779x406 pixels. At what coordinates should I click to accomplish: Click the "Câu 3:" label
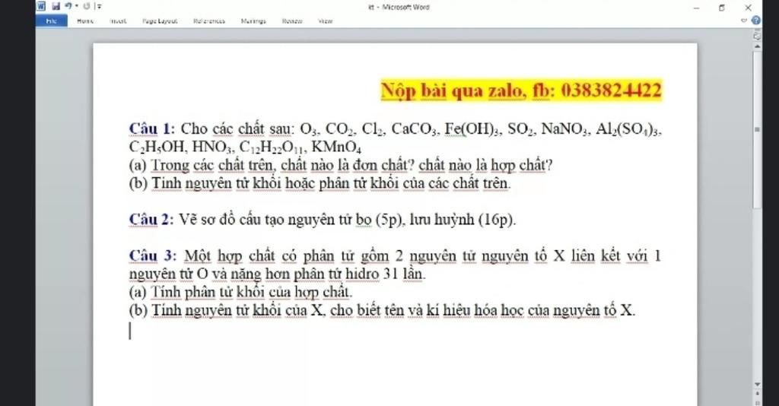coord(152,255)
